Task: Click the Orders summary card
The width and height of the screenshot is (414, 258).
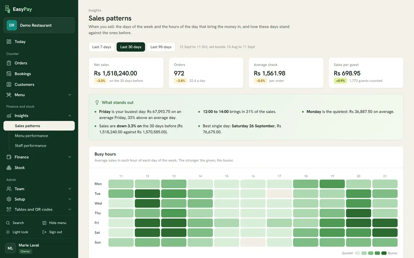Action: click(x=206, y=73)
